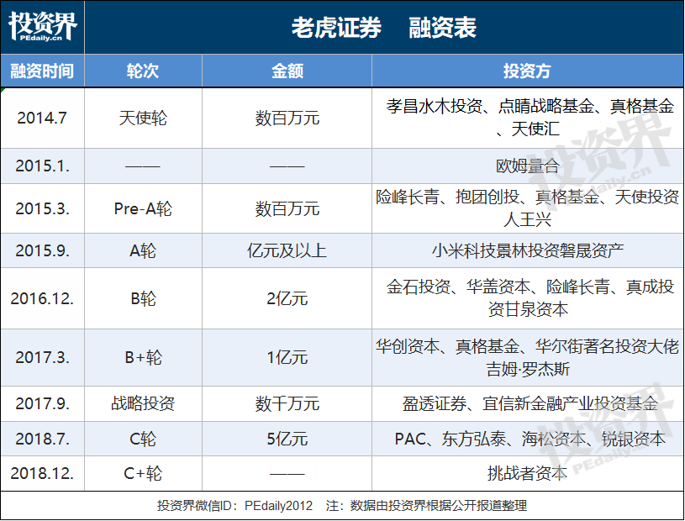This screenshot has height=521, width=685.
Task: Select the 融资时间 column header
Action: click(x=42, y=71)
